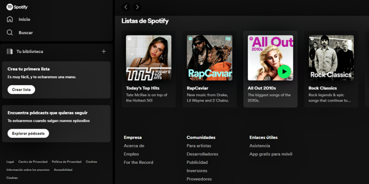Click the Crear lista button
369x184 pixels.
point(21,89)
